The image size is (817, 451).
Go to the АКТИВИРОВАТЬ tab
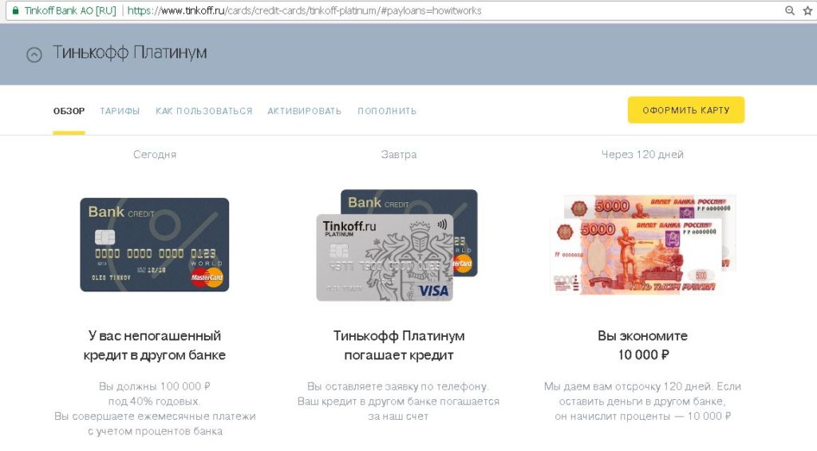tap(305, 111)
